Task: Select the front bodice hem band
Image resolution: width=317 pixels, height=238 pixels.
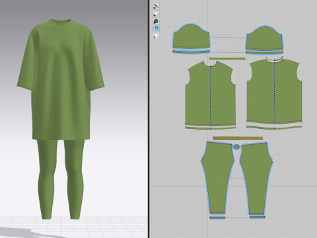Action: click(211, 128)
